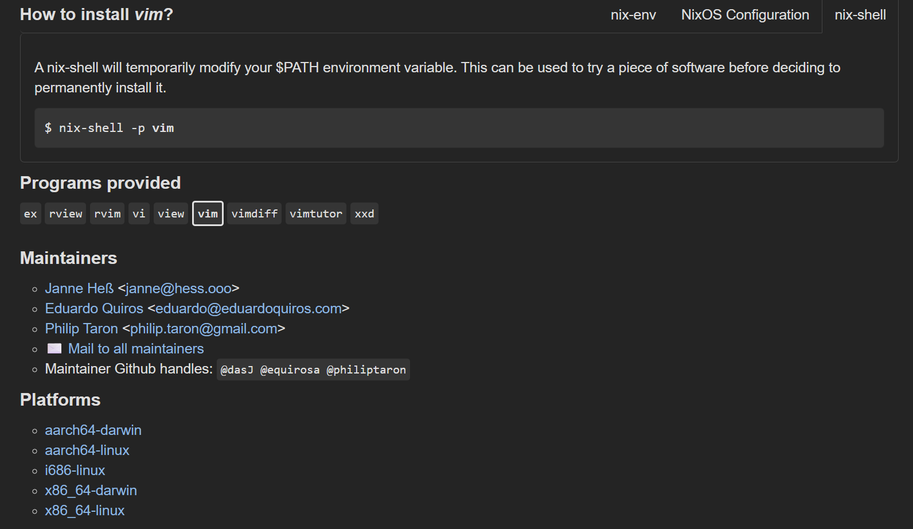The height and width of the screenshot is (529, 913).
Task: Open Eduardo Quiros maintainer link
Action: (94, 308)
